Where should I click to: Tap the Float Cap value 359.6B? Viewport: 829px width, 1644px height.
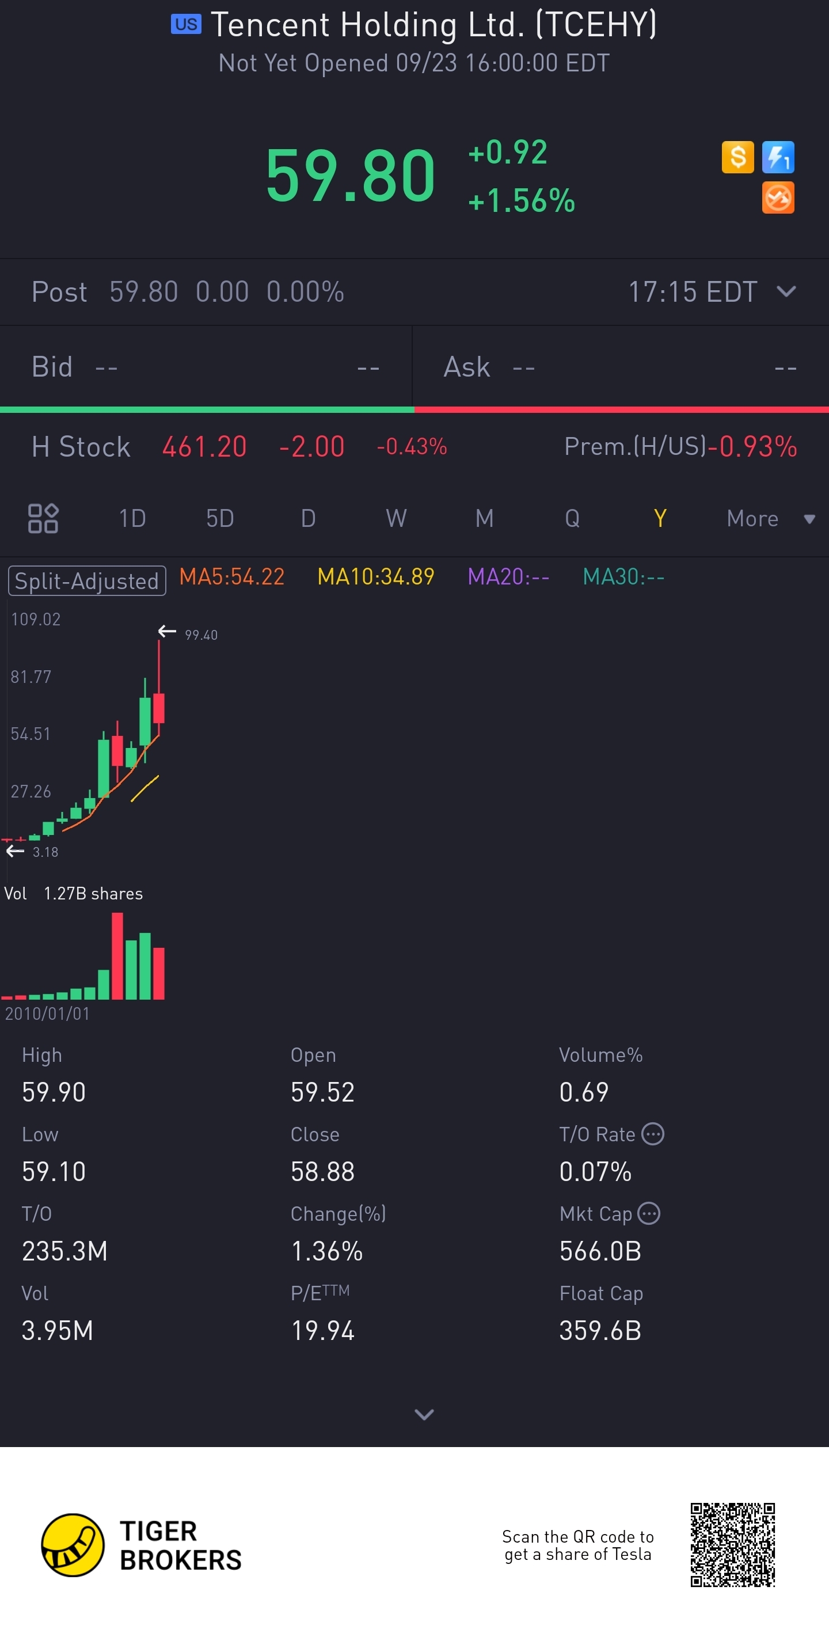pos(600,1331)
